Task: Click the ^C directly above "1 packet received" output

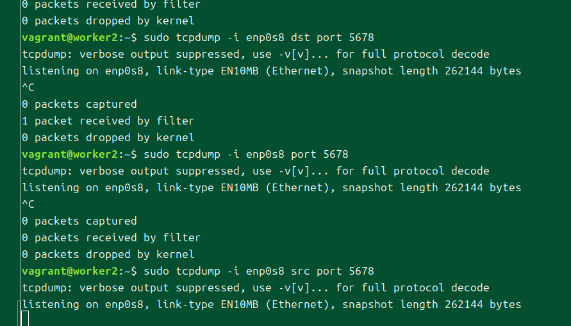Action: [28, 87]
